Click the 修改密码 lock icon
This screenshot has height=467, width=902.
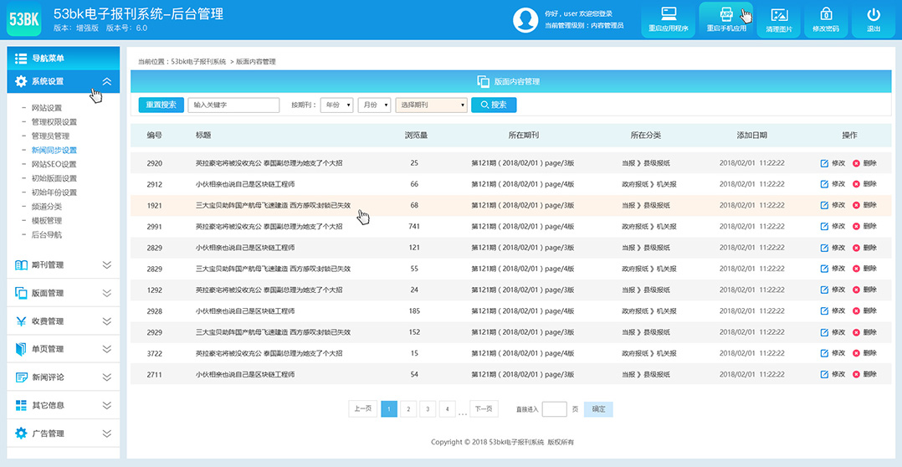coord(826,13)
